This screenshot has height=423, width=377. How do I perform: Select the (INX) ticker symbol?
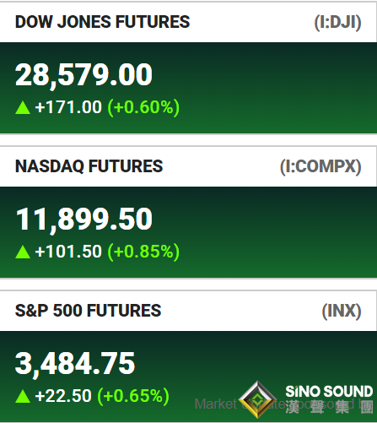[342, 311]
